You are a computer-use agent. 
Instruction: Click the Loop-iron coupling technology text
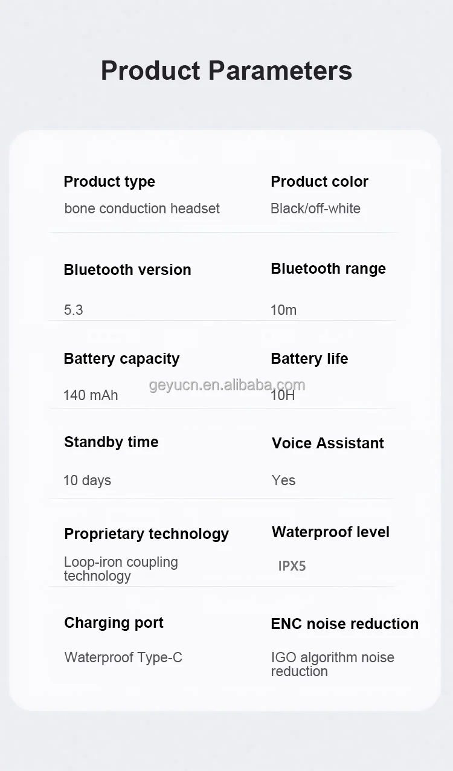[x=121, y=569]
